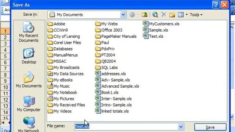This screenshot has width=235, height=132.
Task: Select the City of Lansing folder
Action: tap(64, 36)
